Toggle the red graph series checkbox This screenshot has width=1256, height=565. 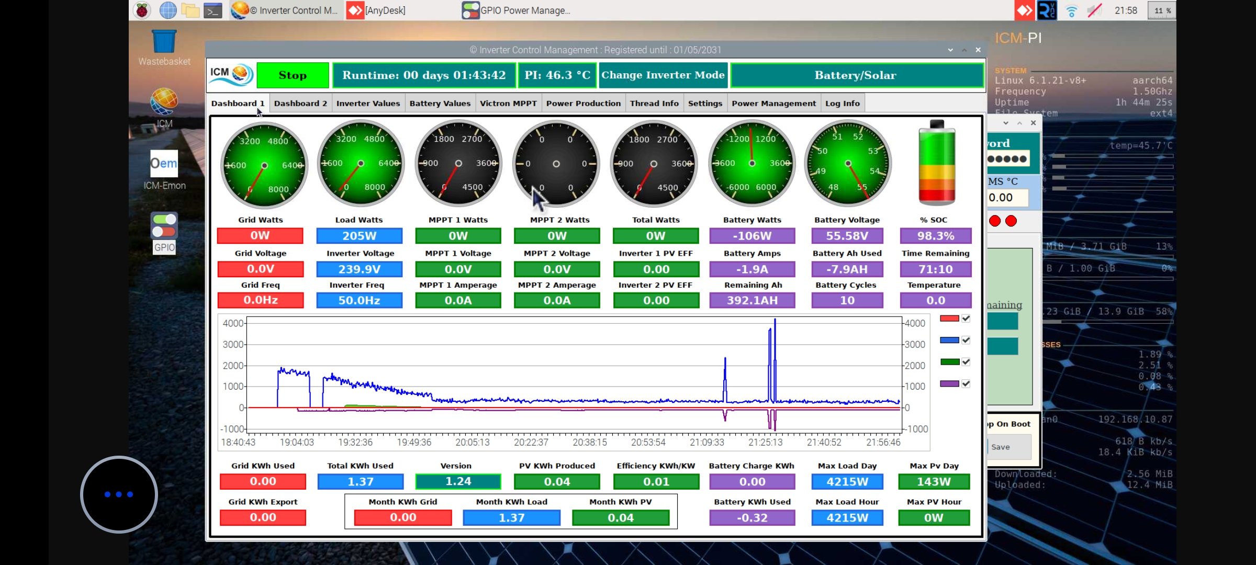coord(966,319)
